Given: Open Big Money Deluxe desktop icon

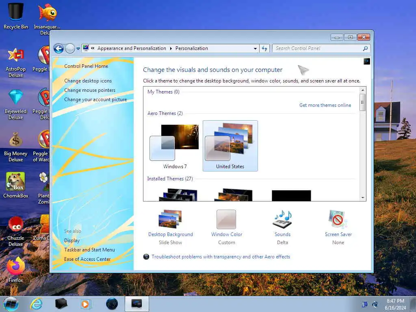Looking at the screenshot, I should coord(16,147).
